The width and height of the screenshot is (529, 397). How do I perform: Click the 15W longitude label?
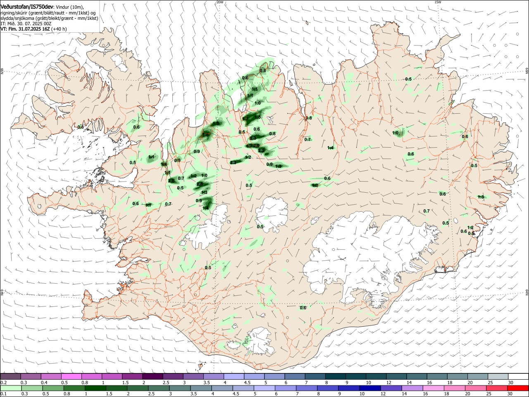[x=438, y=2]
